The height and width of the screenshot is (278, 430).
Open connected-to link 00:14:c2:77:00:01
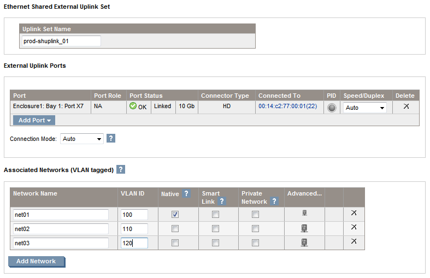[287, 107]
